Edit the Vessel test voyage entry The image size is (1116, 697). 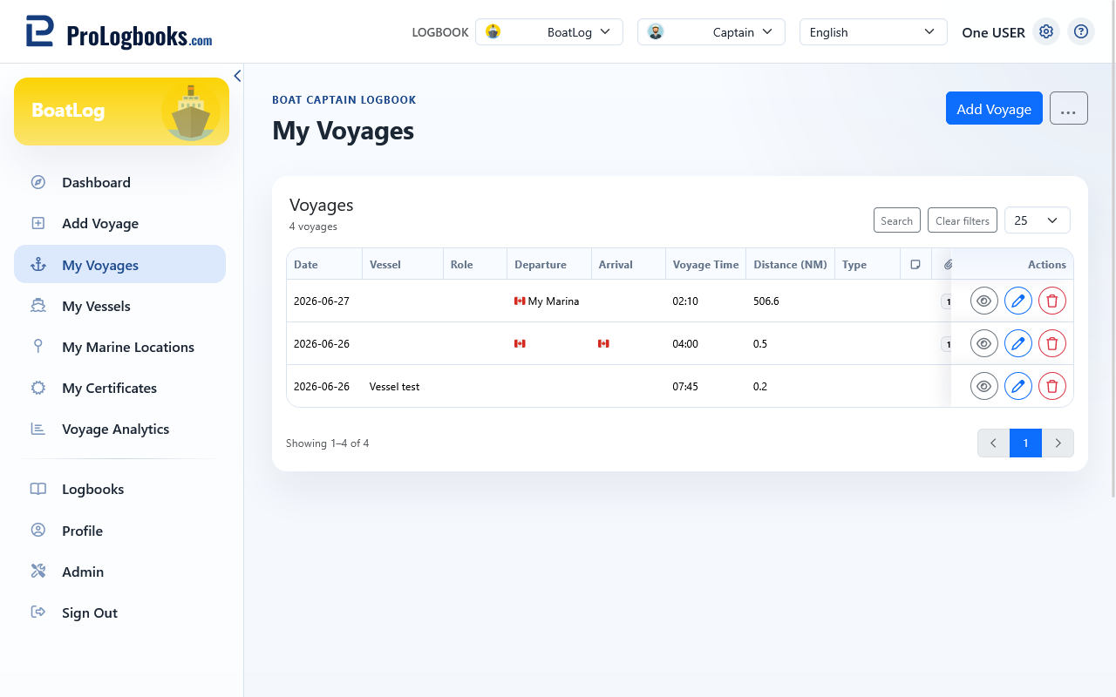(1018, 386)
